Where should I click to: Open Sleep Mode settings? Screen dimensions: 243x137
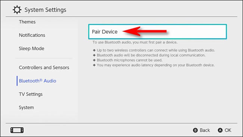32,49
